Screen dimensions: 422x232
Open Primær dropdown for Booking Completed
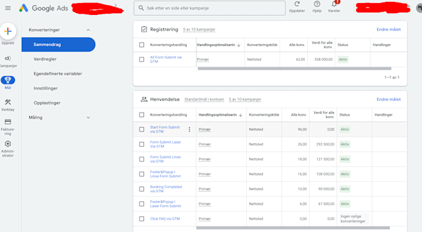click(205, 189)
